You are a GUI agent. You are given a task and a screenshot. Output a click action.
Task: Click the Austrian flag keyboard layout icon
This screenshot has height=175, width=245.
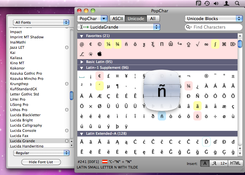click(x=105, y=162)
